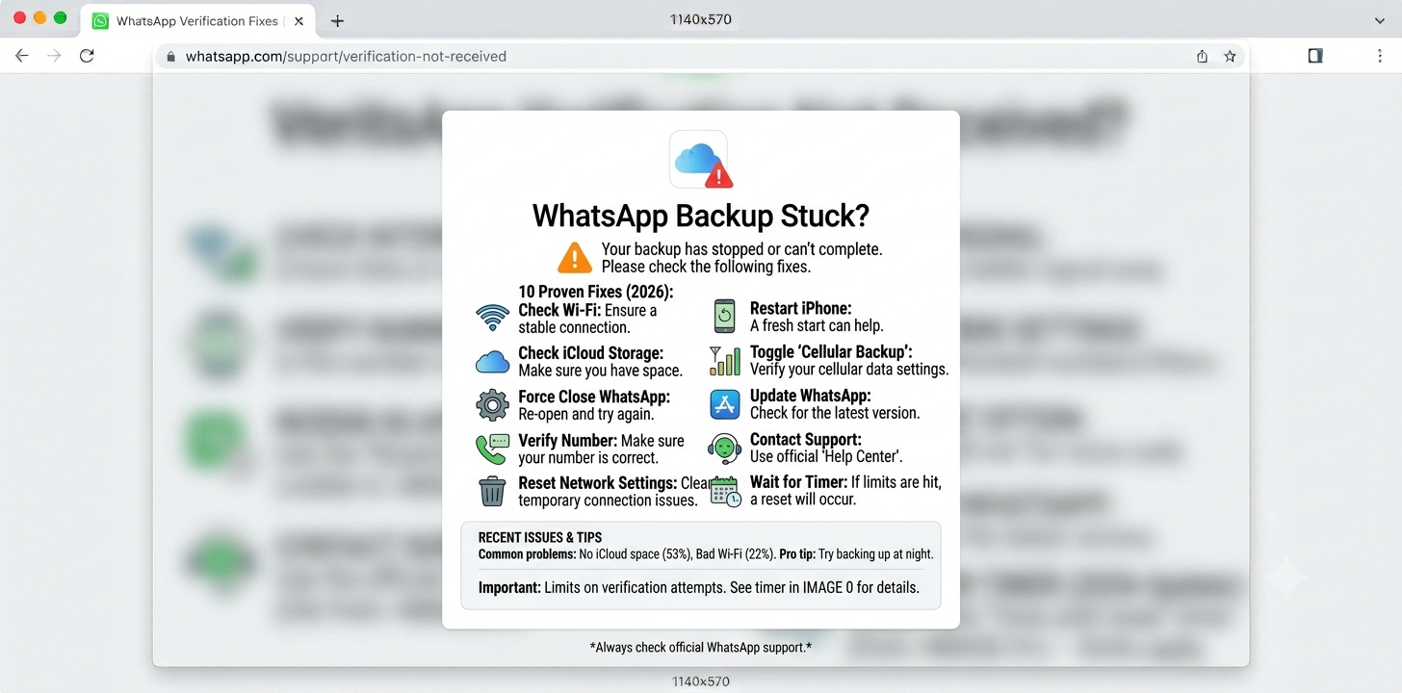Image resolution: width=1402 pixels, height=693 pixels.
Task: Click the cloud icon beside Check iCloud Storage
Action: point(492,362)
